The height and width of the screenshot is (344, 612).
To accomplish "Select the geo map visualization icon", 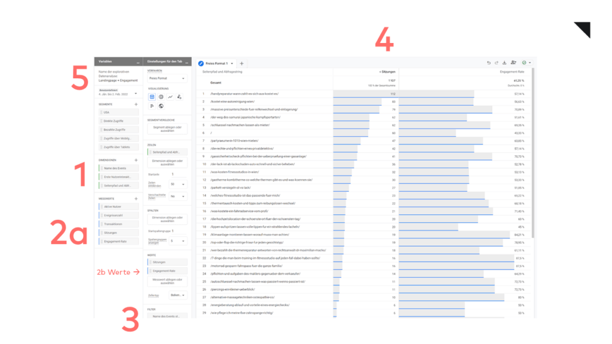I will point(161,106).
